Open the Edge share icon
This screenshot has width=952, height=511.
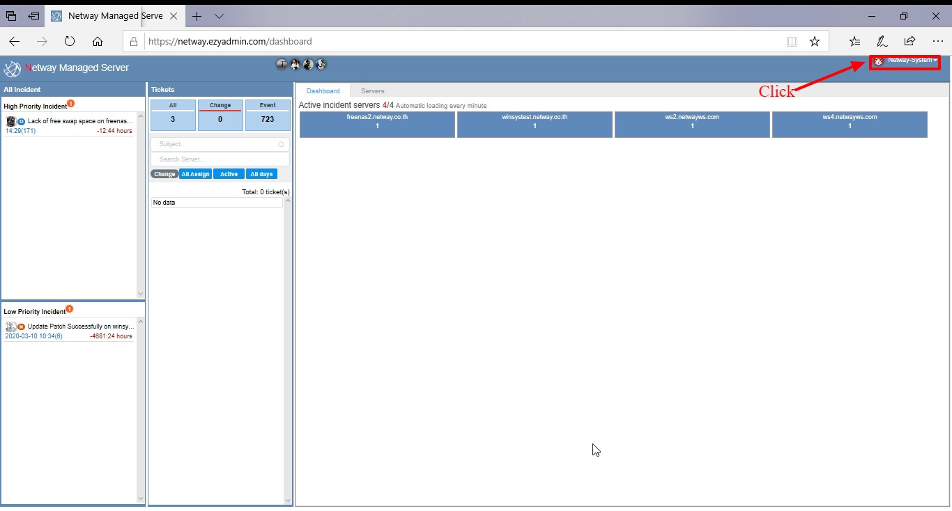tap(909, 42)
